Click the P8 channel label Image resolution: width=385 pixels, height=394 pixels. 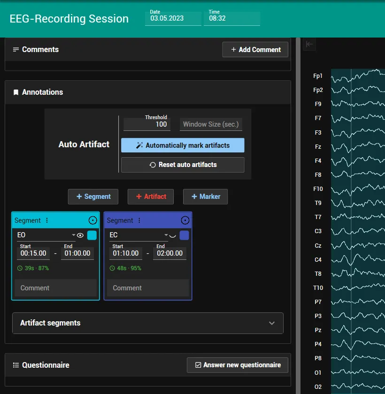(318, 358)
